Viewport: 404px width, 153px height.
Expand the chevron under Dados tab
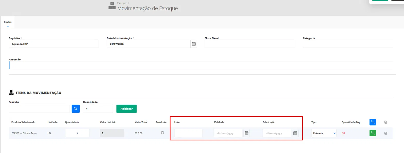coord(8,26)
